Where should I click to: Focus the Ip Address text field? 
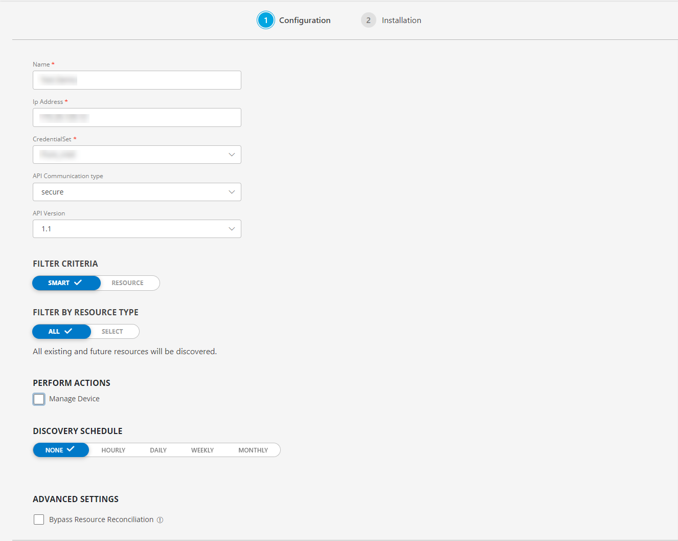tap(137, 118)
